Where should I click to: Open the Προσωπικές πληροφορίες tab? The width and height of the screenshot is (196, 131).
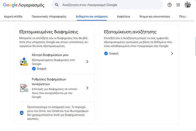49,17
